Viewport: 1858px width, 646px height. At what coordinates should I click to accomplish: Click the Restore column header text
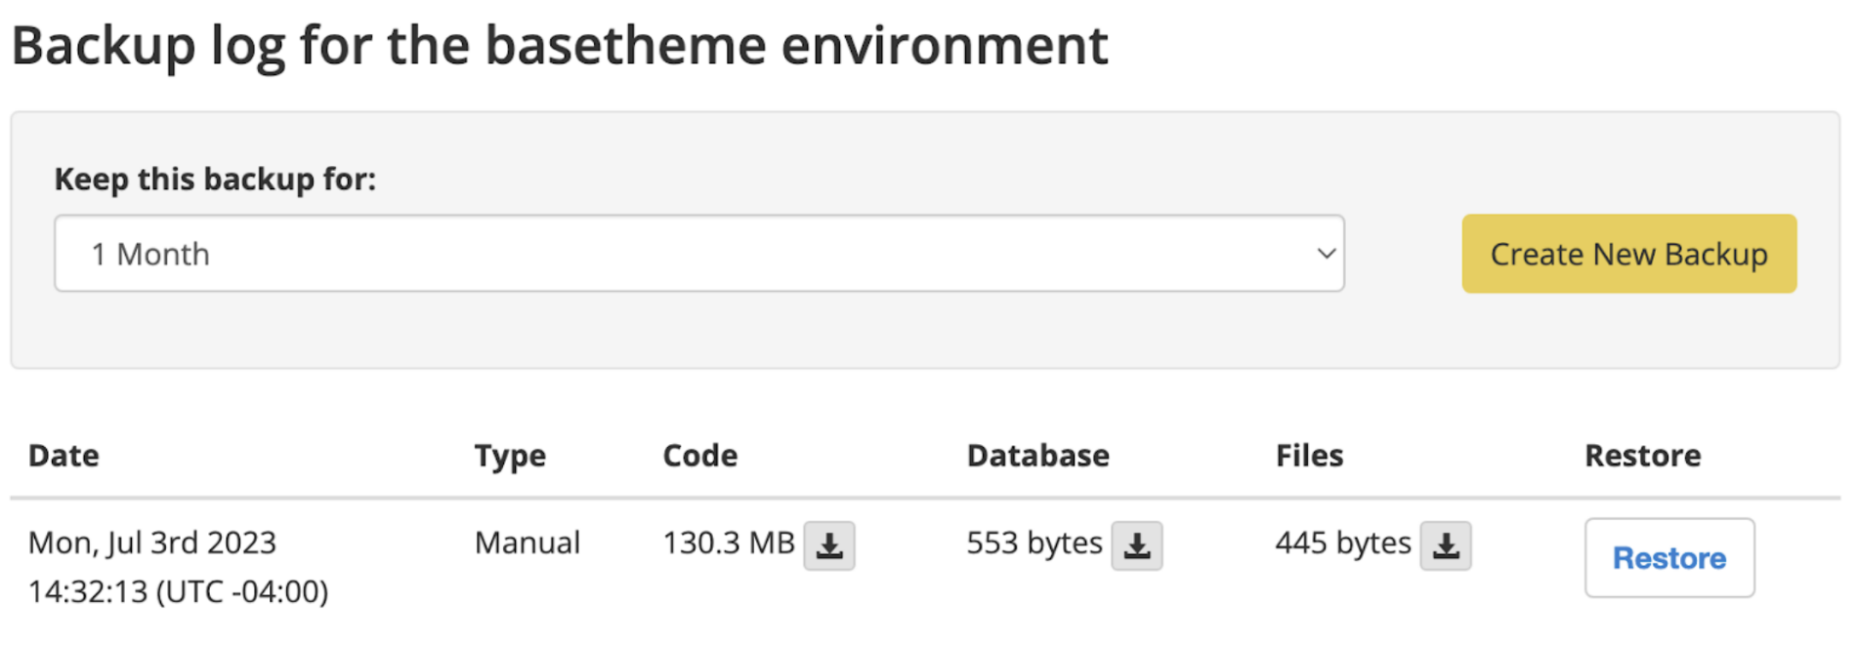[1642, 456]
